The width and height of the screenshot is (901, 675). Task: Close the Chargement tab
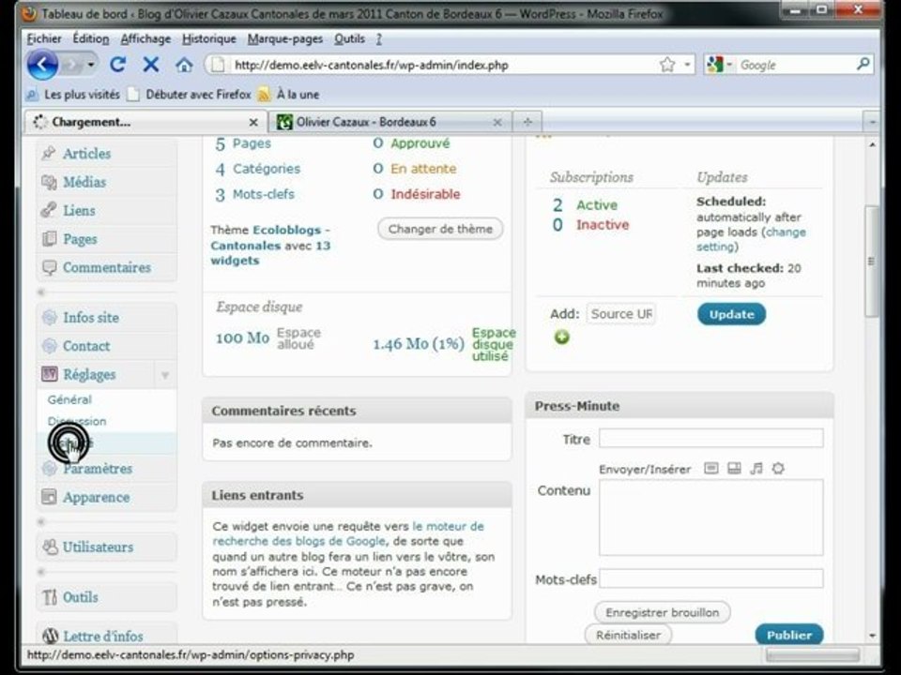point(252,122)
